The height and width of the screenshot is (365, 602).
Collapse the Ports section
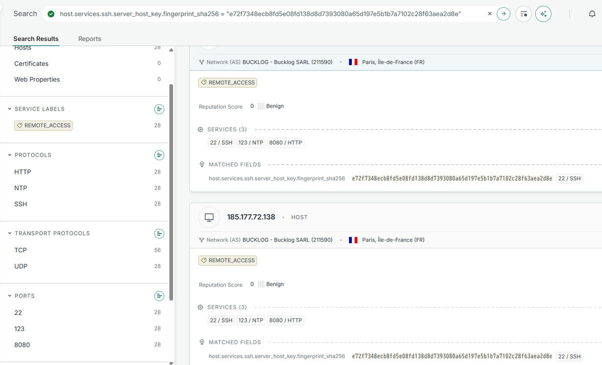point(10,296)
